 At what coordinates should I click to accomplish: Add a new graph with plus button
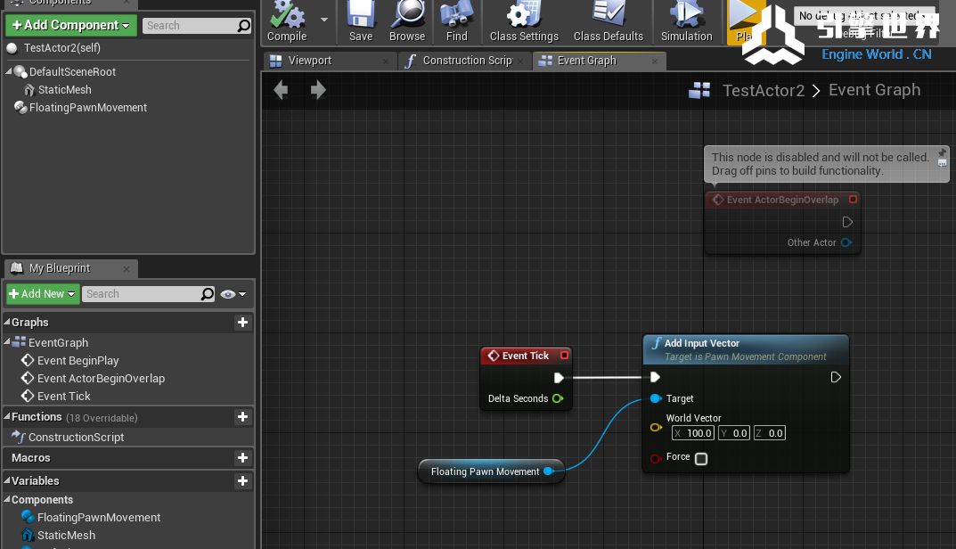[x=242, y=322]
